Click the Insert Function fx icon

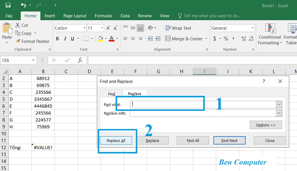coord(80,60)
